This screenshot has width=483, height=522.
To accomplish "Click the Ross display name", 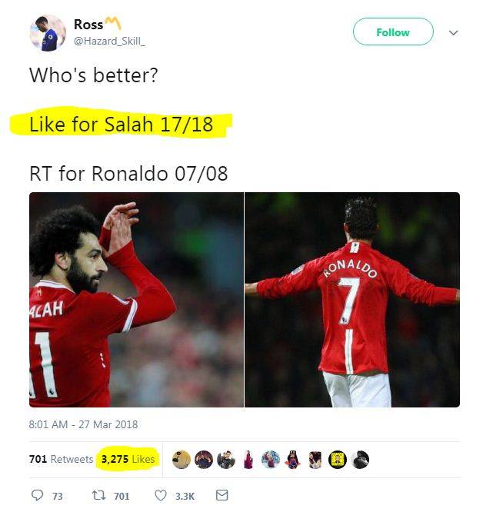I will tap(88, 25).
